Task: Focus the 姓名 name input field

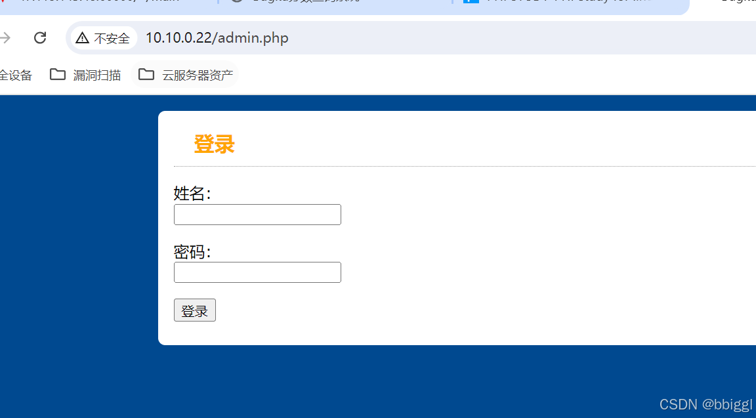Action: [x=257, y=215]
